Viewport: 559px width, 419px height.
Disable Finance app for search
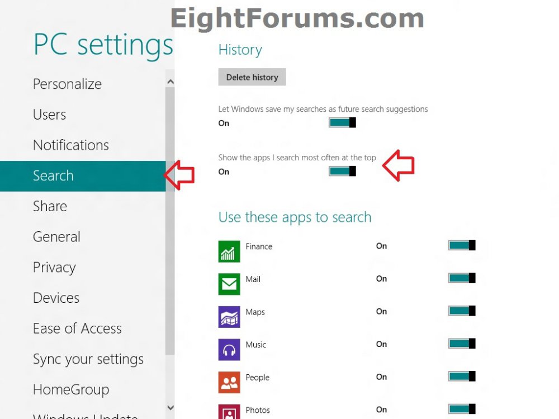click(462, 246)
